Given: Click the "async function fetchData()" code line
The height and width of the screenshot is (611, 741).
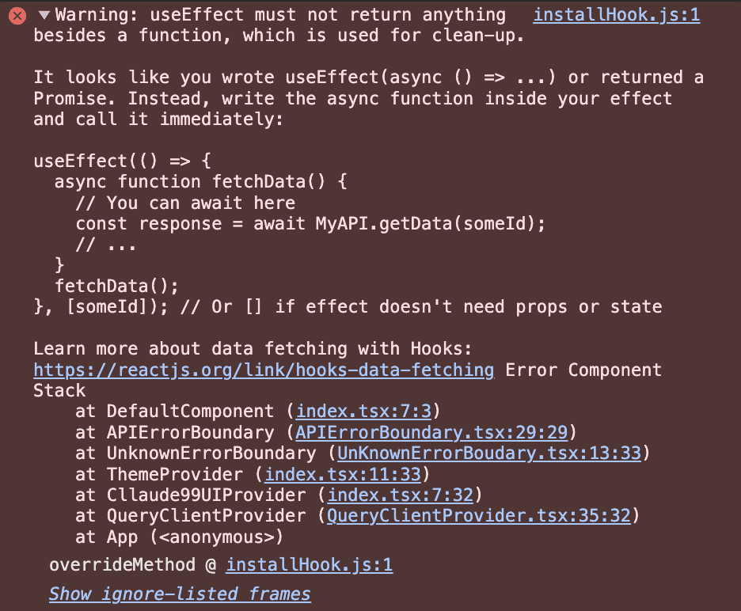Looking at the screenshot, I should (190, 182).
